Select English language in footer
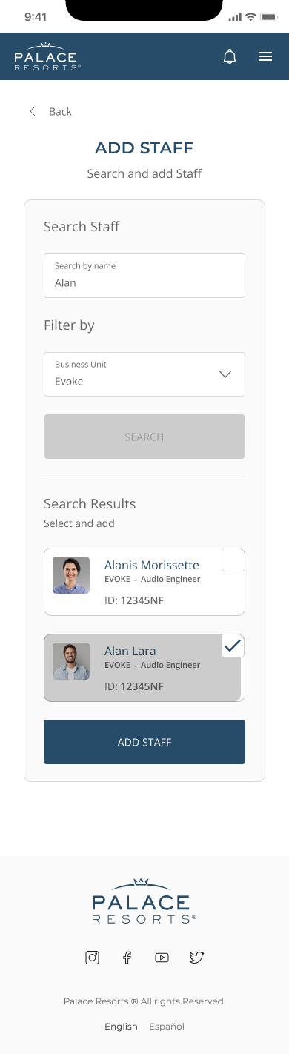This screenshot has height=1054, width=289. tap(121, 1027)
